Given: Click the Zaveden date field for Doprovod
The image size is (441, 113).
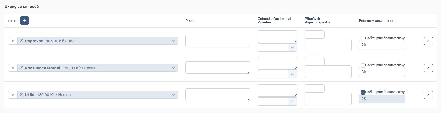Looking at the screenshot, I should click(x=273, y=48).
